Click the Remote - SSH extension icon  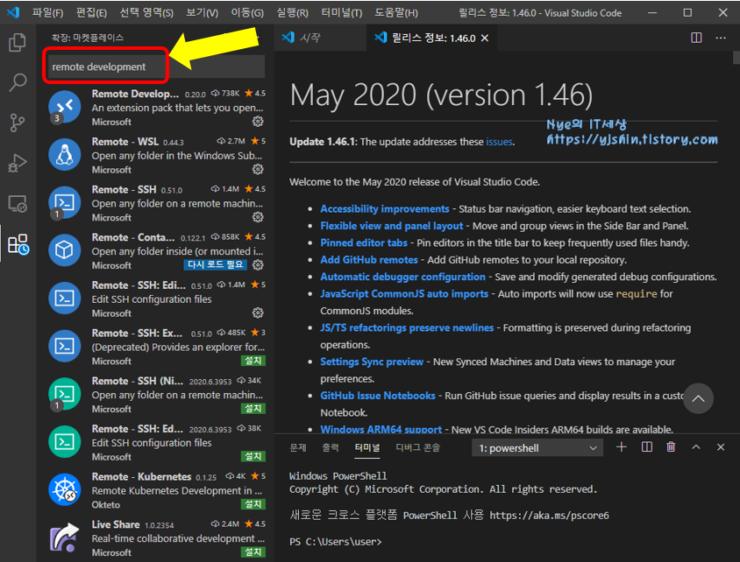click(64, 202)
